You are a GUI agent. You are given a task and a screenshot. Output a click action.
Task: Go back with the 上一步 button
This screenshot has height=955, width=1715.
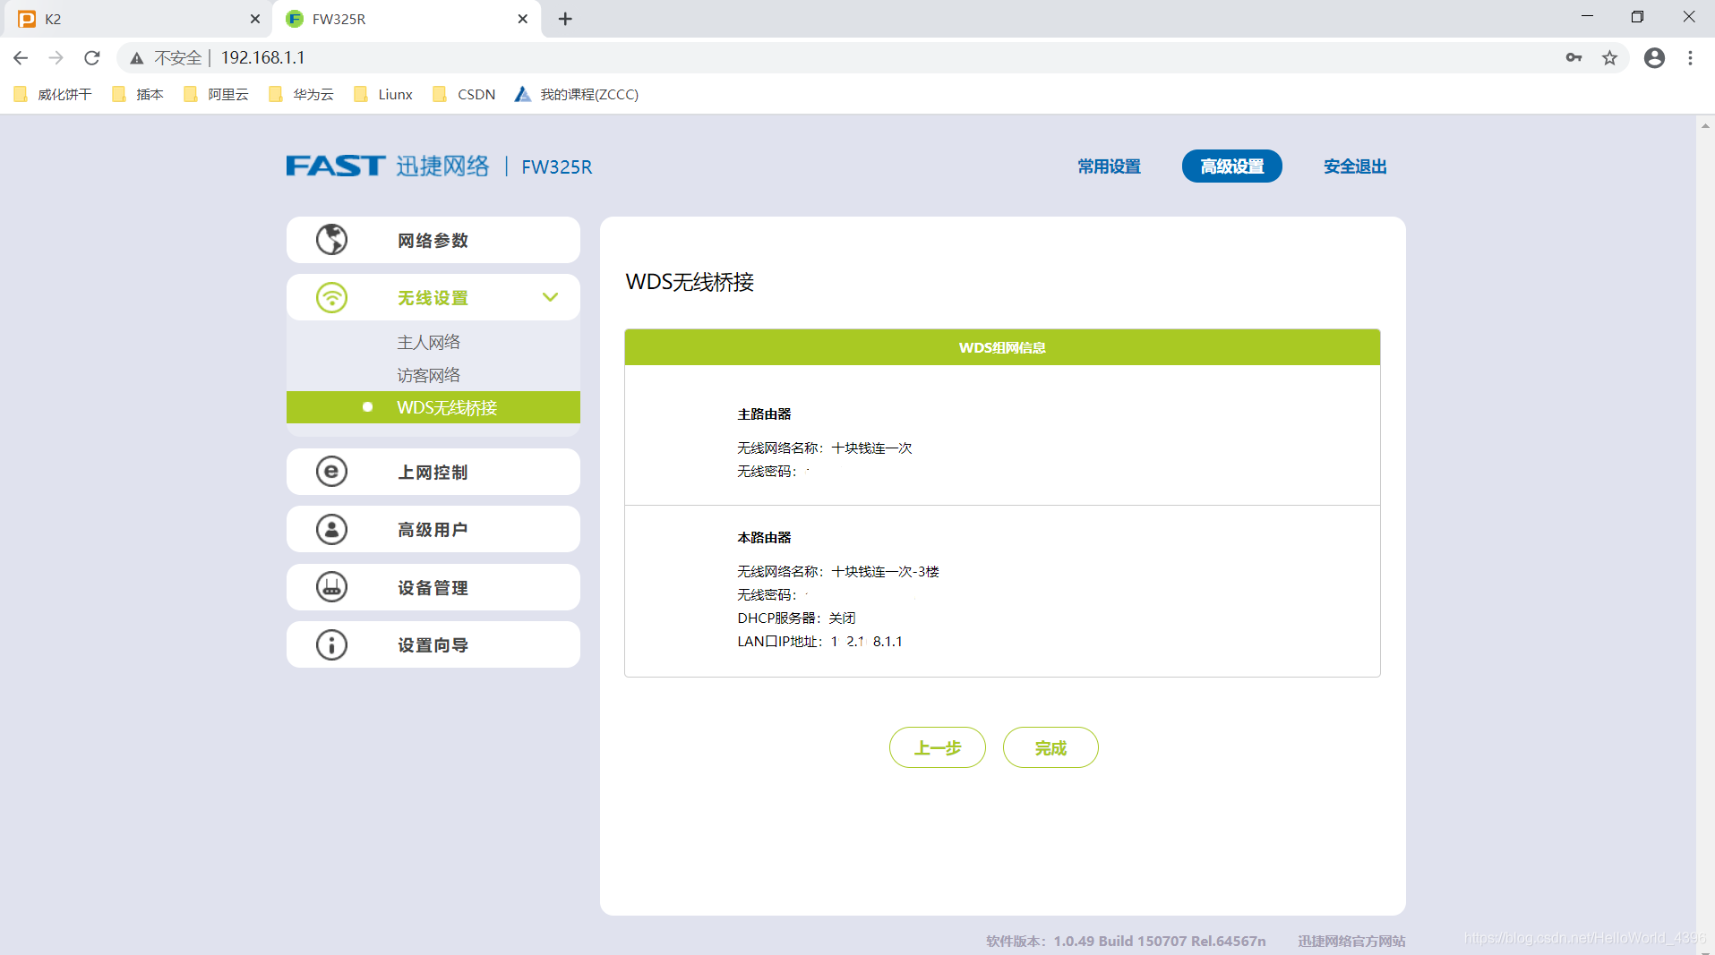pyautogui.click(x=937, y=747)
